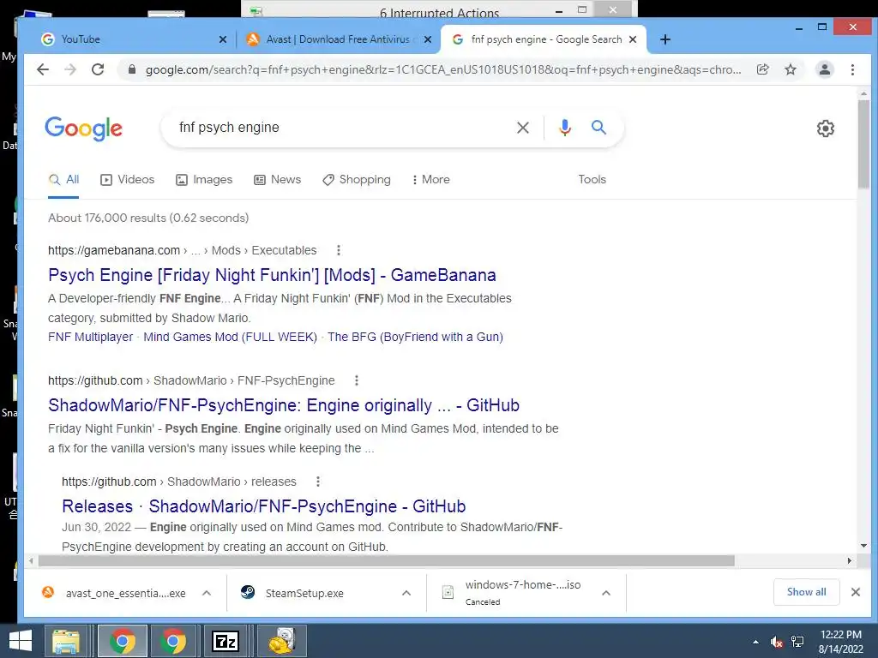Expand options for SteamSetup.exe download
This screenshot has width=878, height=658.
[406, 593]
